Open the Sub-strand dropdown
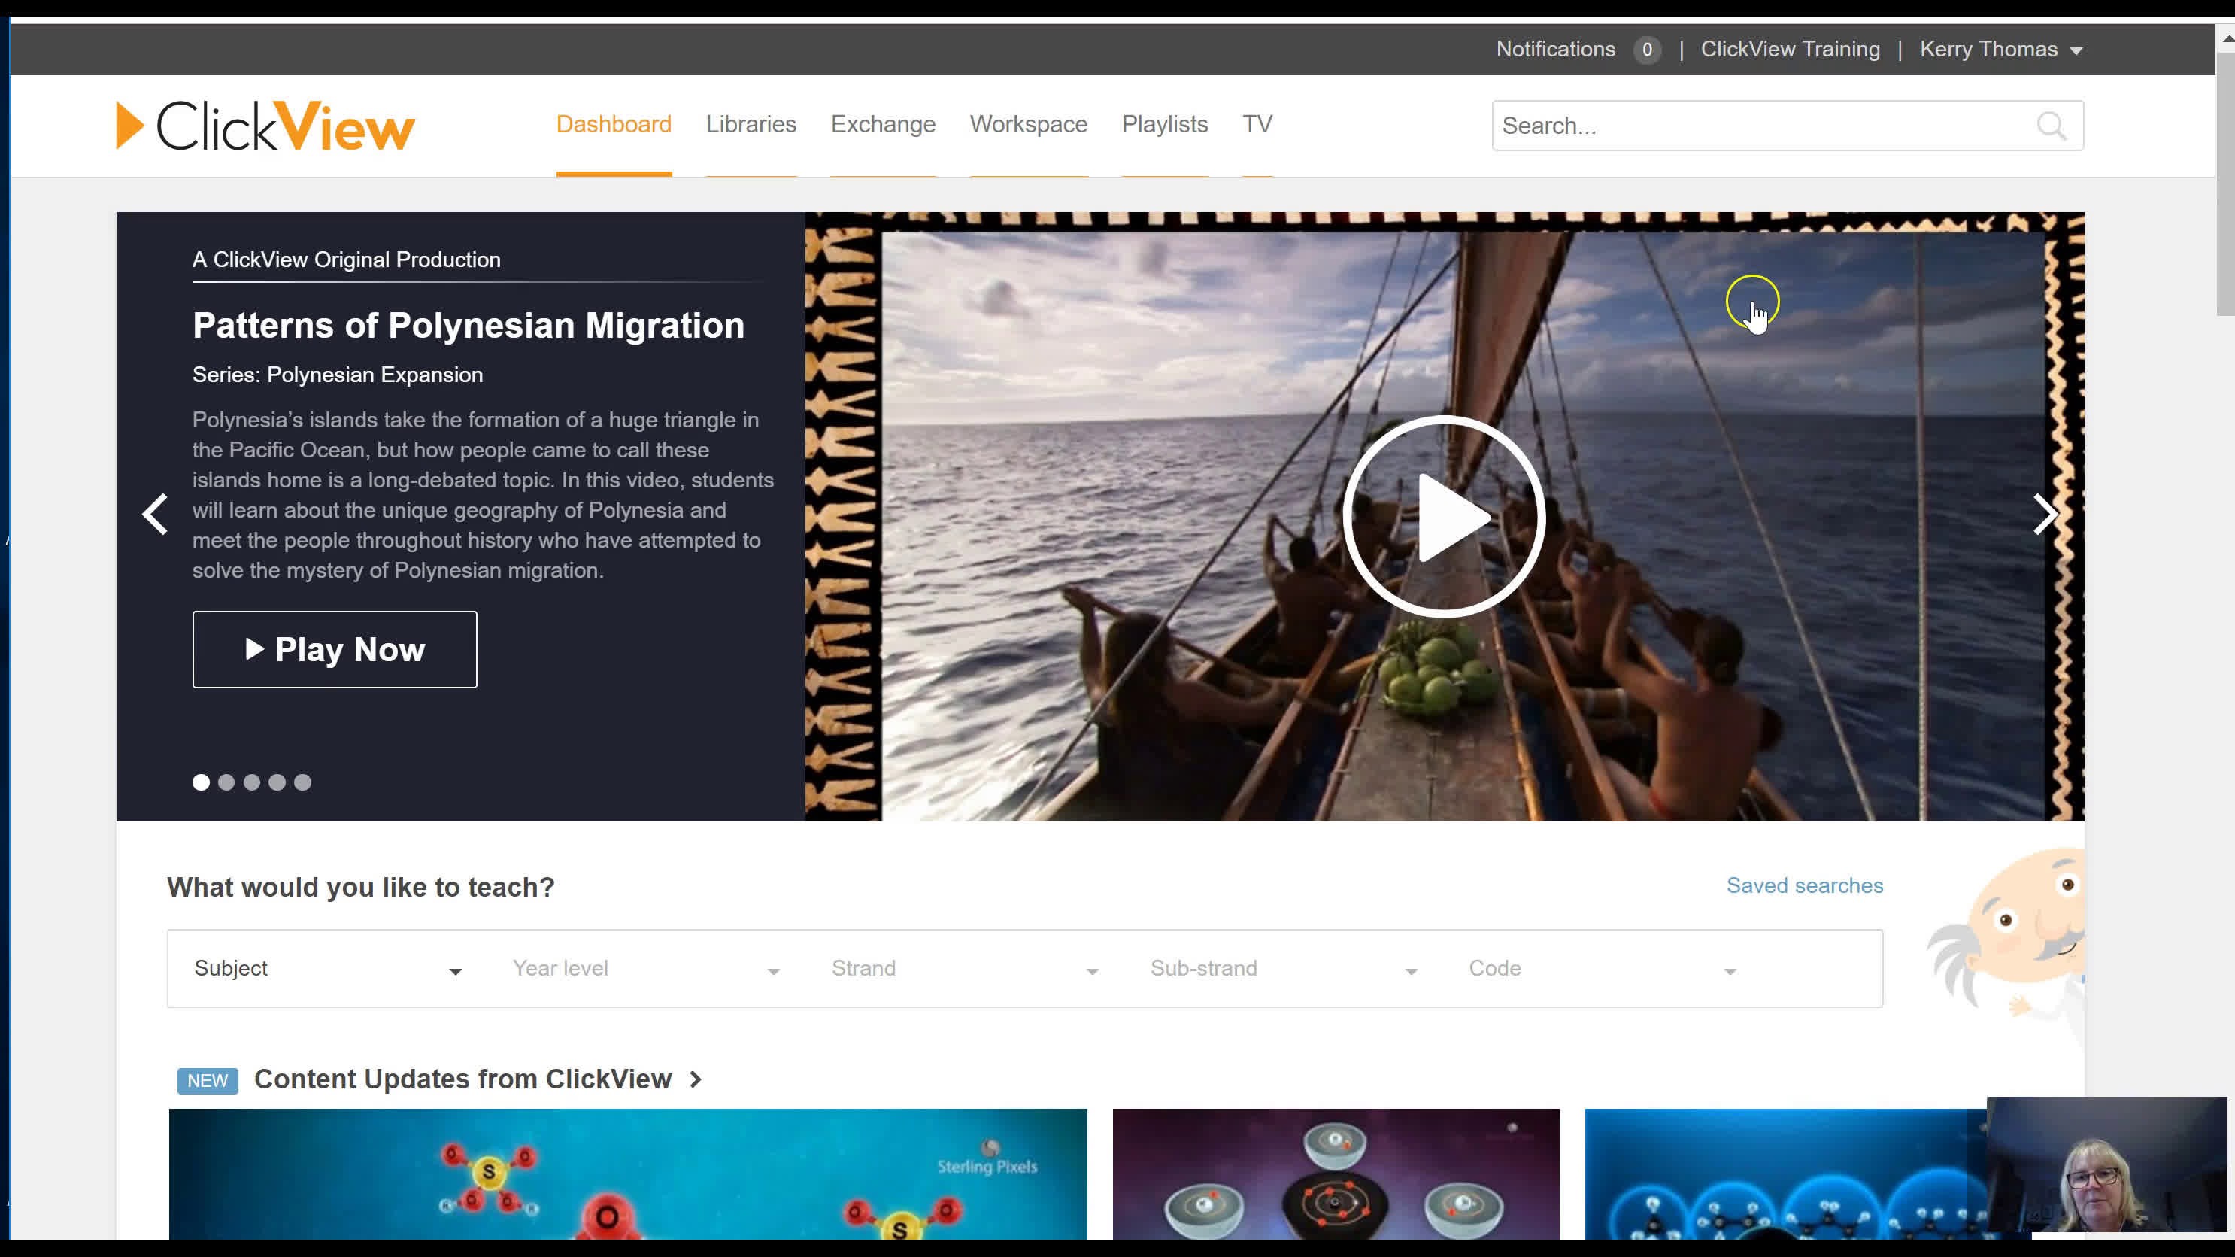 [1284, 969]
